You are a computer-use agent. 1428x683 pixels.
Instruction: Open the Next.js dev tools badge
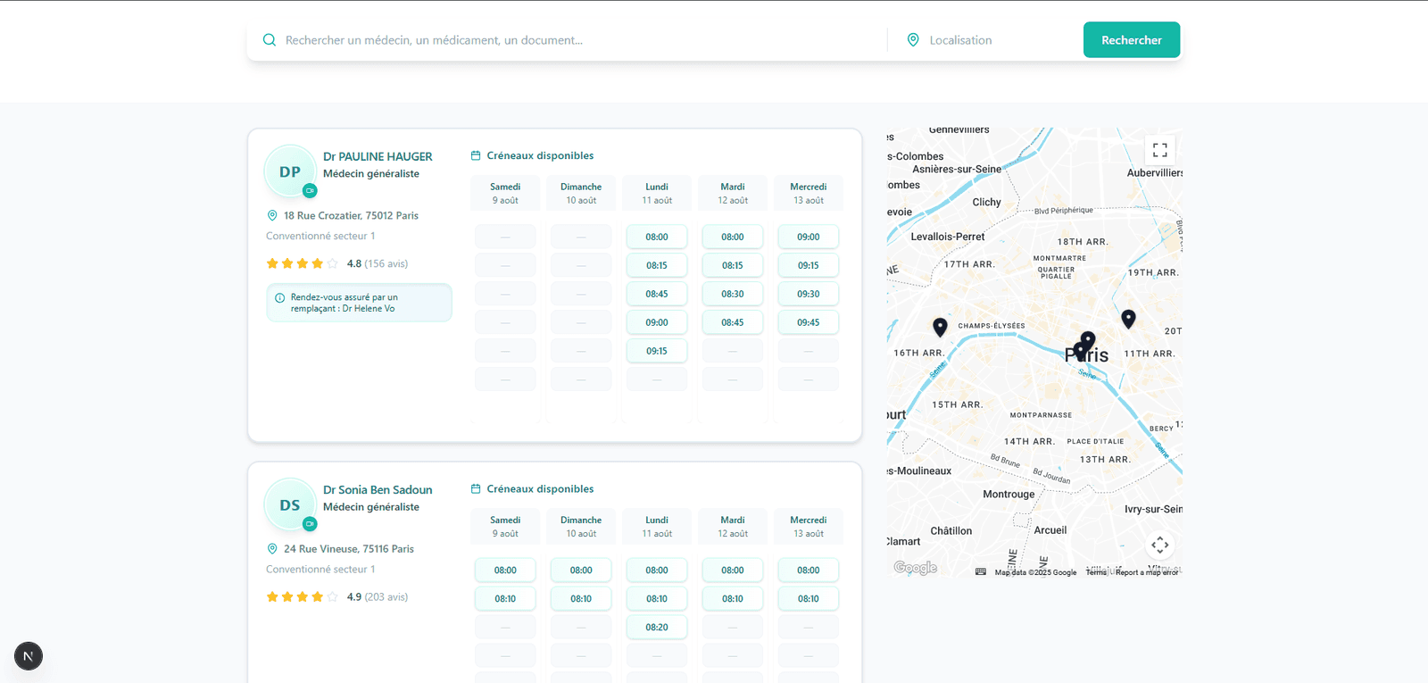click(29, 656)
